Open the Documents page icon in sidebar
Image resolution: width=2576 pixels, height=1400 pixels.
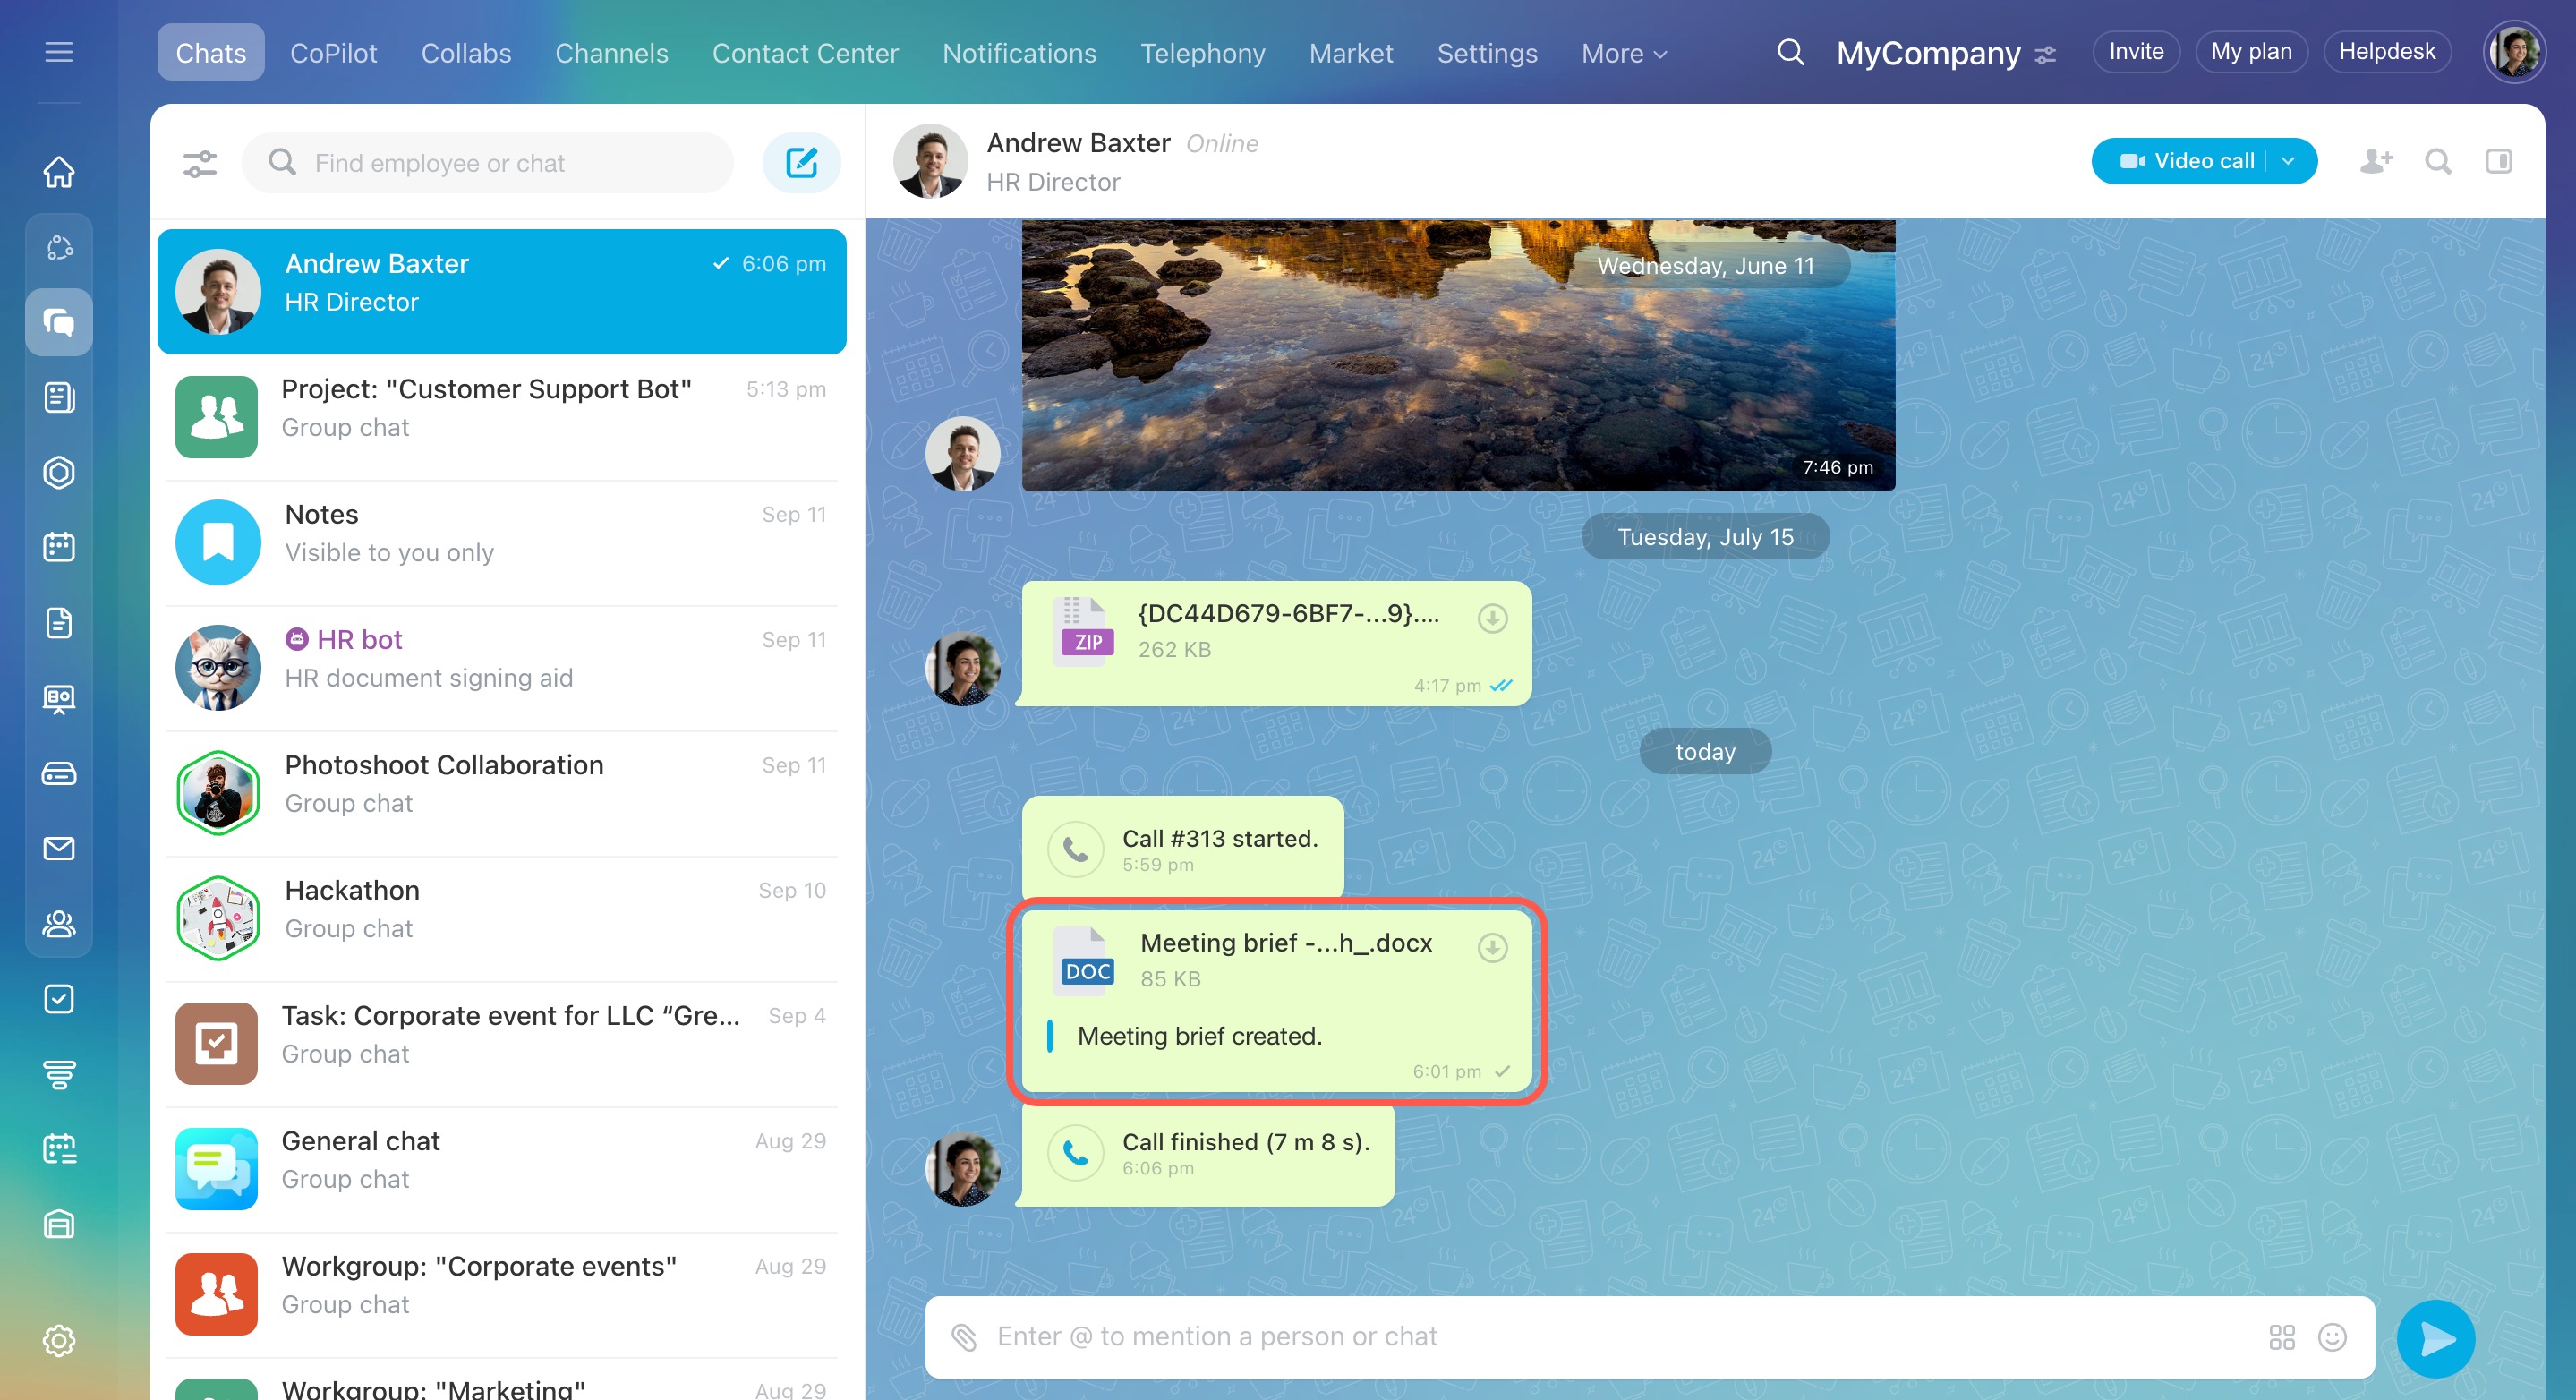click(59, 623)
